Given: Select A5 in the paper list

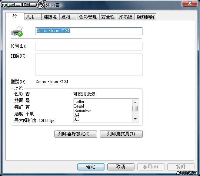Looking at the screenshot, I should point(77,119).
